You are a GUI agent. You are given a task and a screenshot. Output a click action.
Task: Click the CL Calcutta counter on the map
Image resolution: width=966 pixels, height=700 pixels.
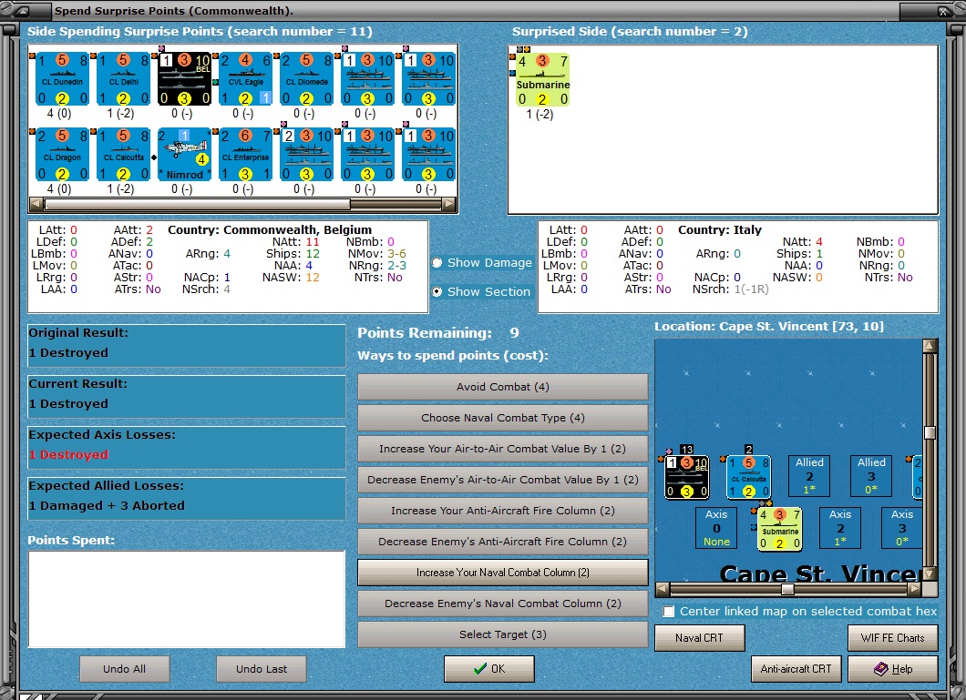click(748, 477)
